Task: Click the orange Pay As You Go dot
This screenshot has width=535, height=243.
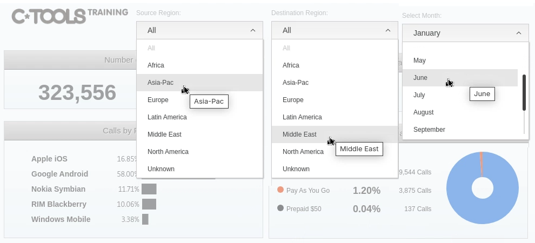Action: coord(280,190)
